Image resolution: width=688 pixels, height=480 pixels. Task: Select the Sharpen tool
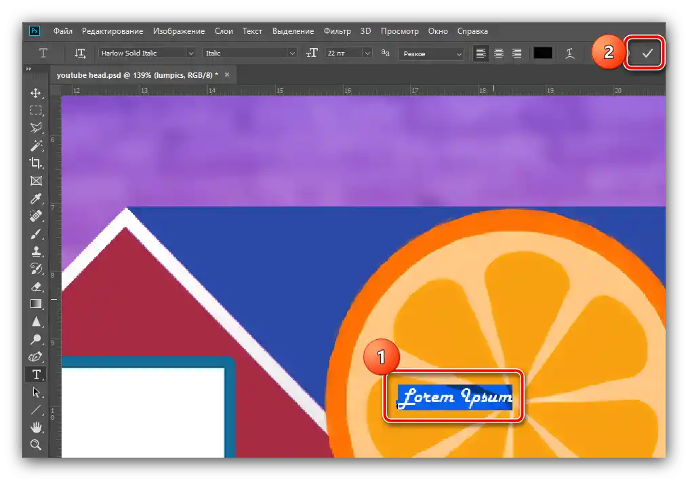click(36, 322)
